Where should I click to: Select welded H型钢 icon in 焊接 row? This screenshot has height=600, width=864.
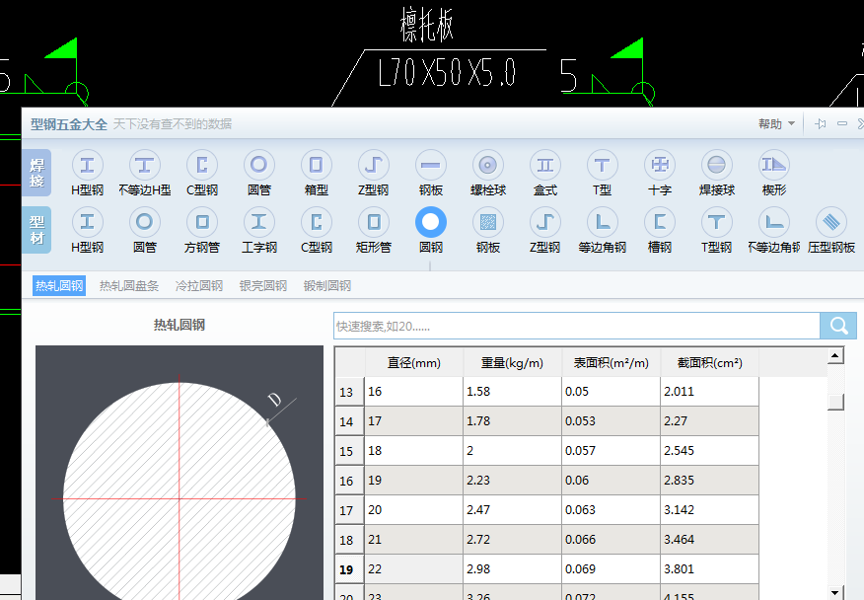click(x=87, y=165)
